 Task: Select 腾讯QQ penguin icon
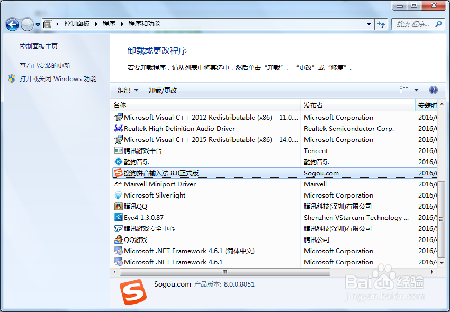coord(118,206)
